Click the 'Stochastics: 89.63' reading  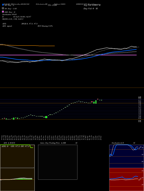(10, 14)
